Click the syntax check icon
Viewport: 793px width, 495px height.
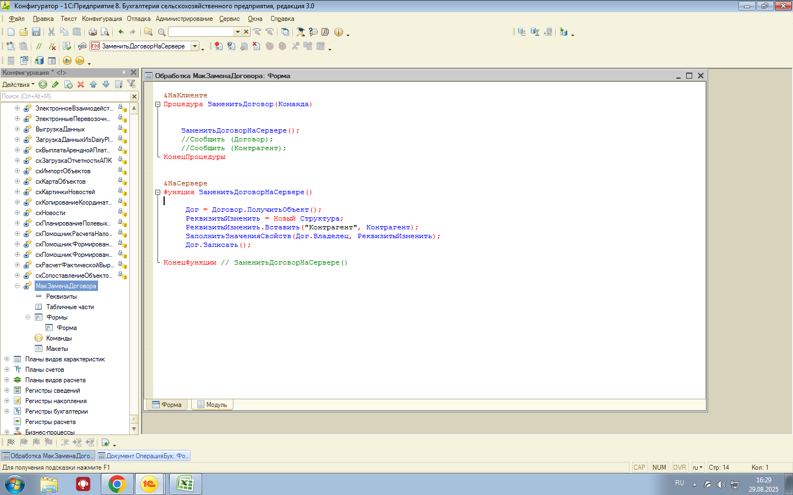click(67, 46)
